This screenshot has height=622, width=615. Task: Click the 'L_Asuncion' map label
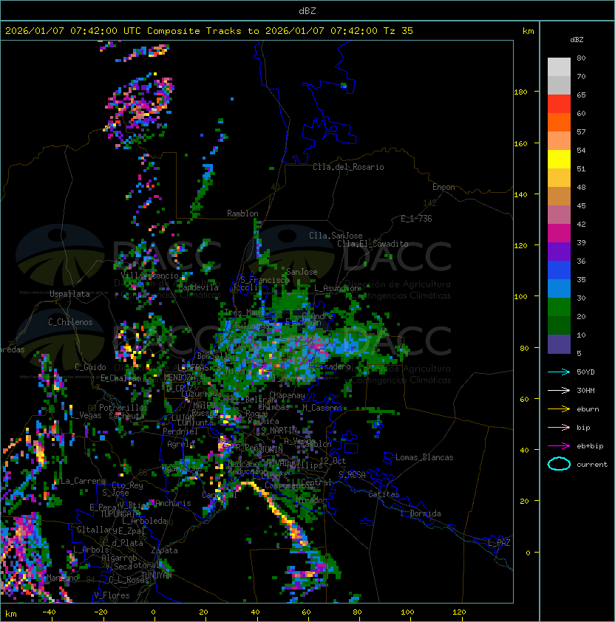[x=336, y=288]
